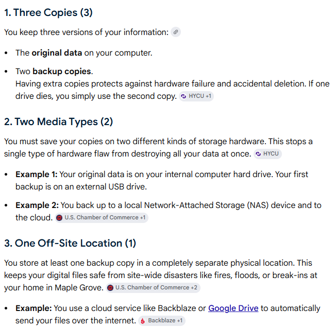Click the Backblaze flame icon
The image size is (334, 328).
click(143, 321)
